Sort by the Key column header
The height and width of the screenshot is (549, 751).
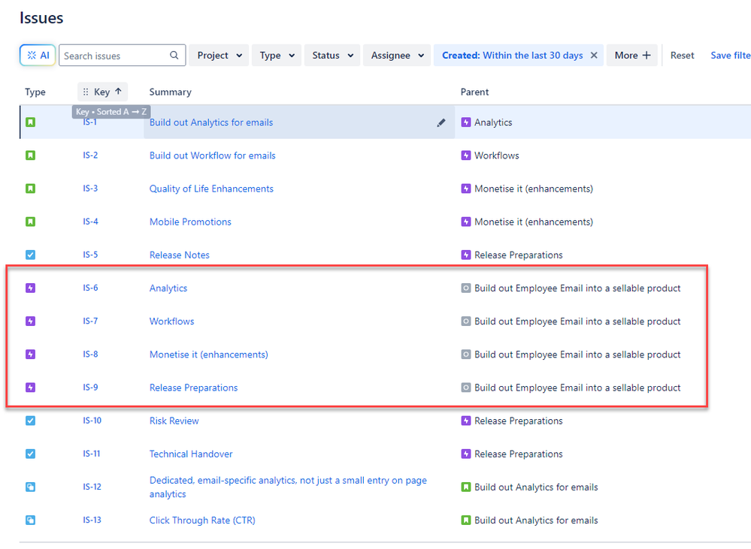tap(102, 92)
